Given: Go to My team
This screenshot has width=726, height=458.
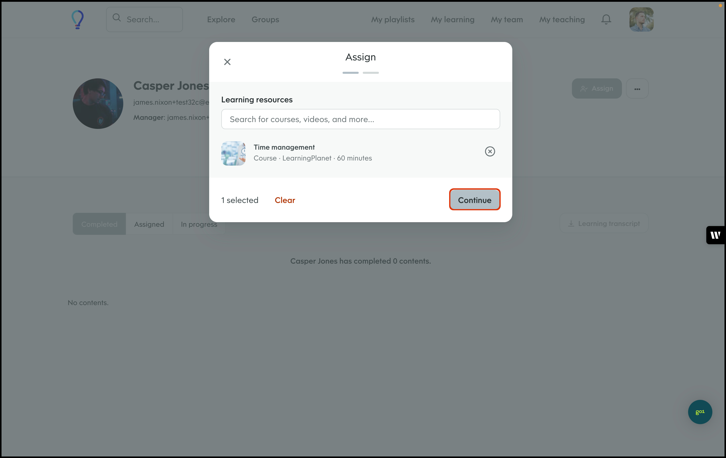Looking at the screenshot, I should click(506, 19).
